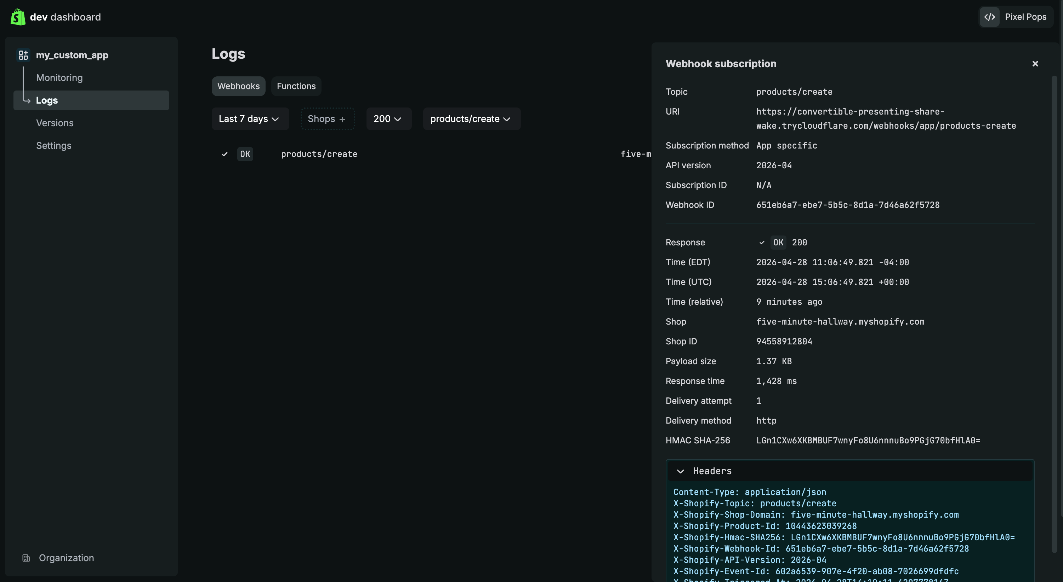Click the Pixel Pops account button
The width and height of the screenshot is (1063, 582).
click(x=1016, y=17)
